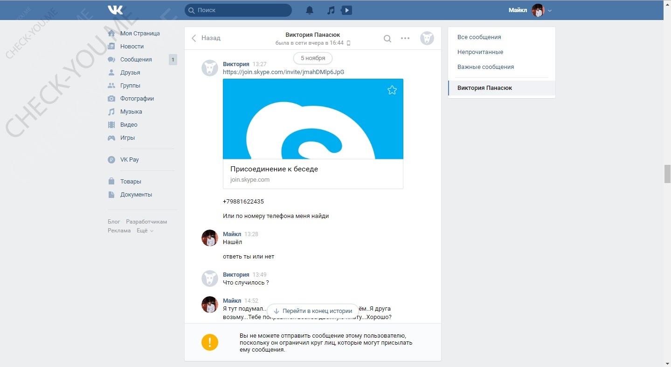671x367 pixels.
Task: Open Сообщения in the sidebar
Action: click(136, 60)
